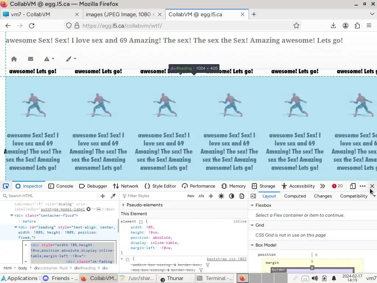Show the 20 errors badge
The width and height of the screenshot is (377, 283).
(x=337, y=186)
